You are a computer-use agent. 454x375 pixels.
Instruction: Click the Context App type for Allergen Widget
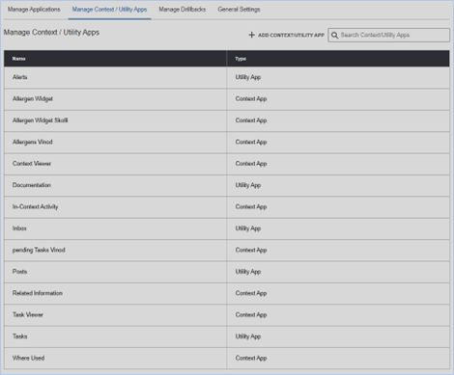point(251,98)
